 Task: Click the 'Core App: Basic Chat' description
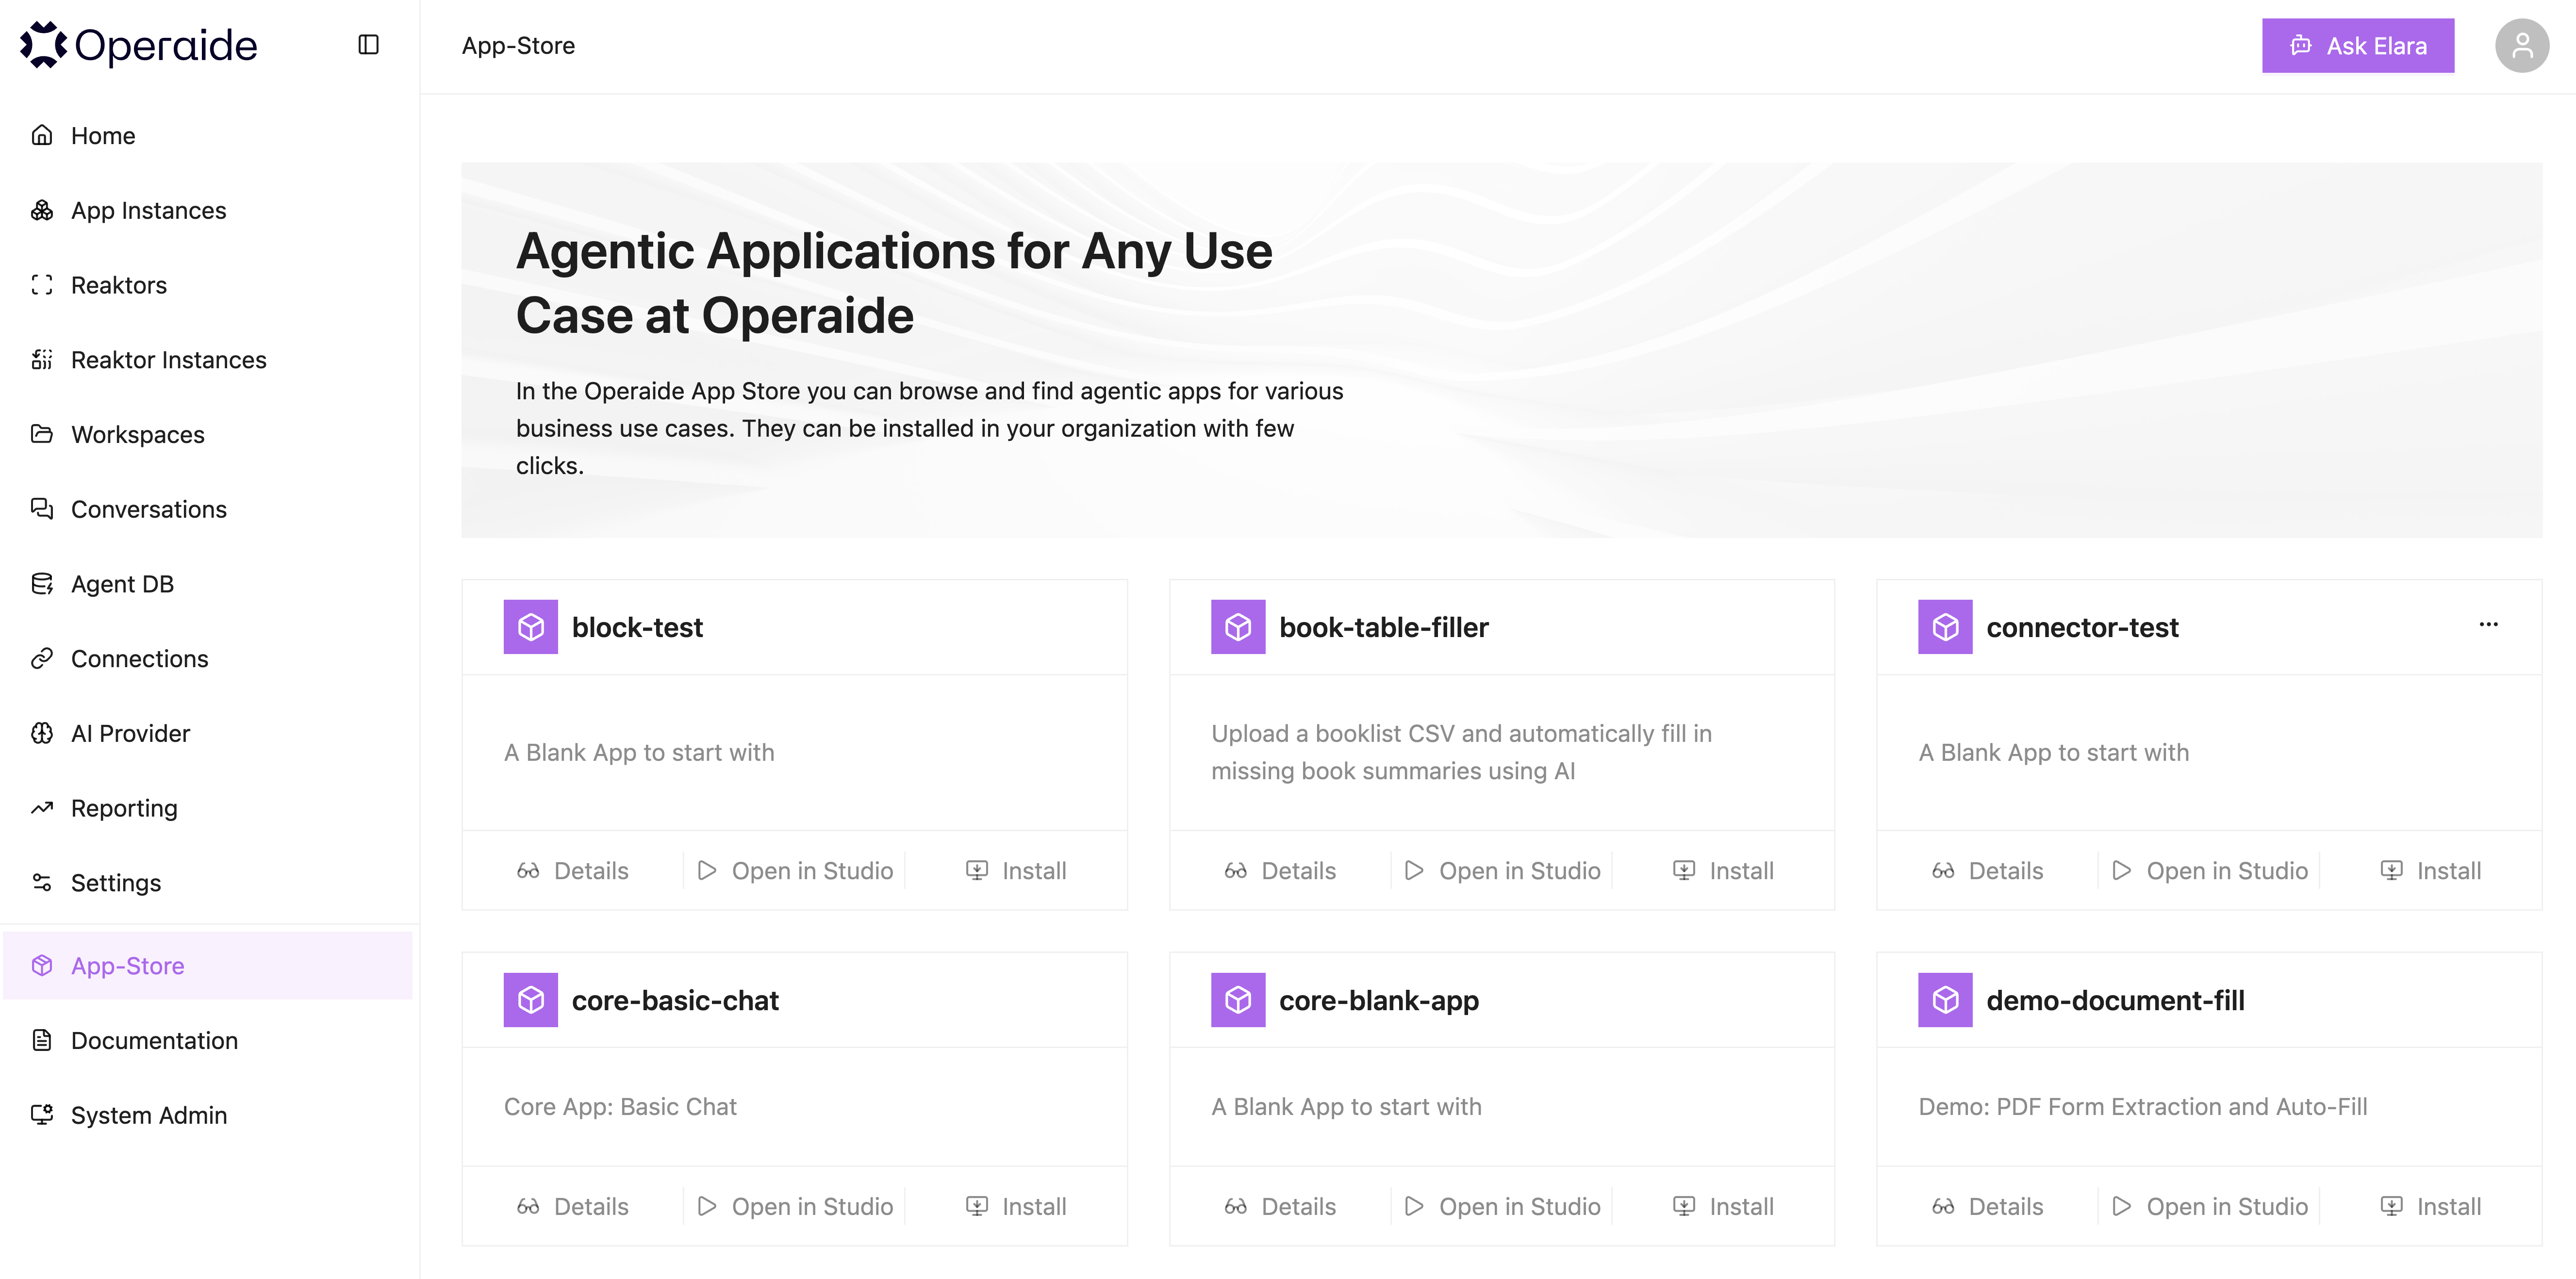pyautogui.click(x=620, y=1107)
